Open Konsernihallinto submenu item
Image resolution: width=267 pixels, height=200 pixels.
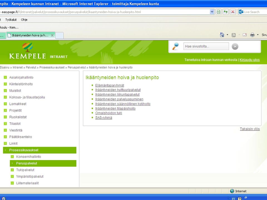click(x=29, y=157)
